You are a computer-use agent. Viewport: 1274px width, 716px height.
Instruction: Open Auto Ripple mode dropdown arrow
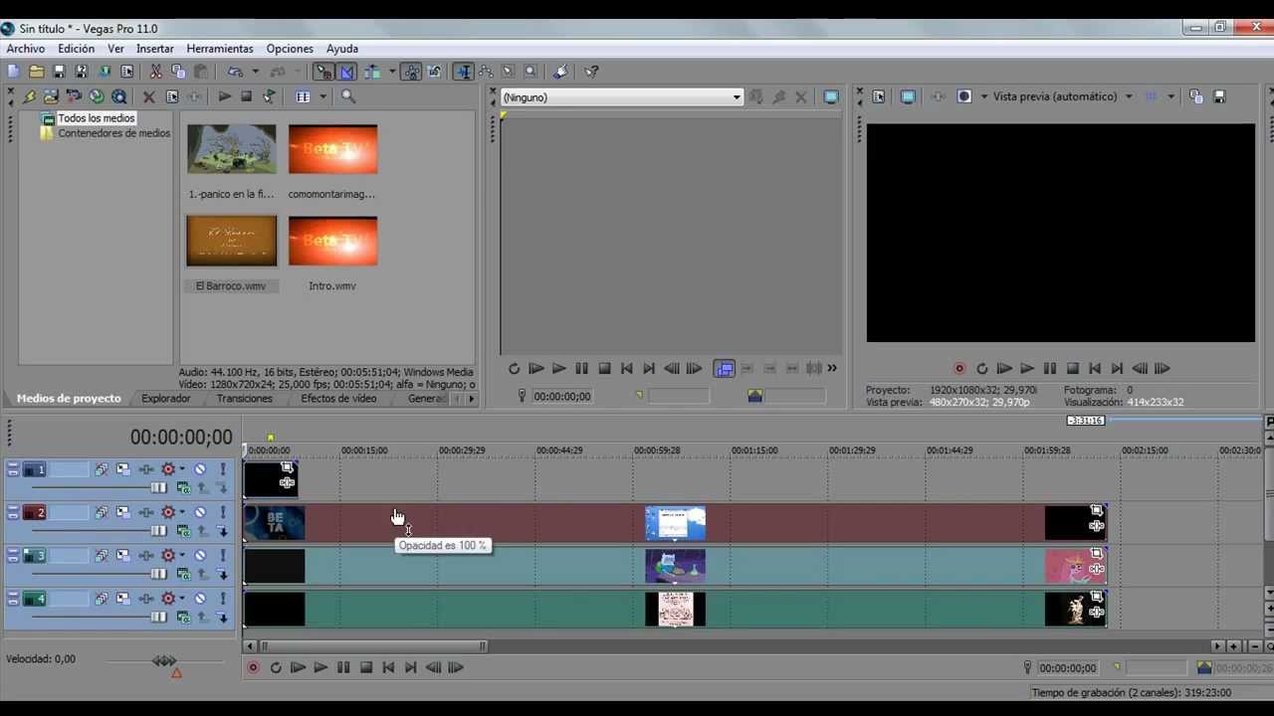392,72
